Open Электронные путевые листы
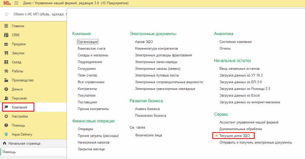Viewport: 305px width, 159px height. click(157, 75)
